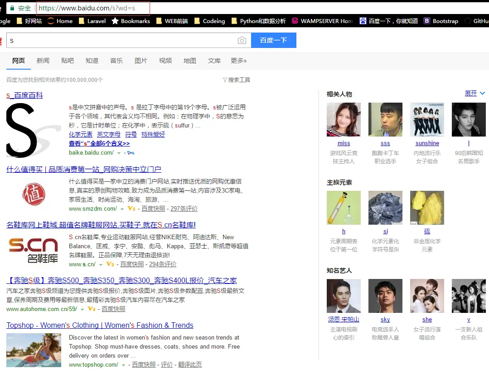Expand dropdown arrow after autohome.com.cn/59
The height and width of the screenshot is (373, 489).
[x=82, y=310]
